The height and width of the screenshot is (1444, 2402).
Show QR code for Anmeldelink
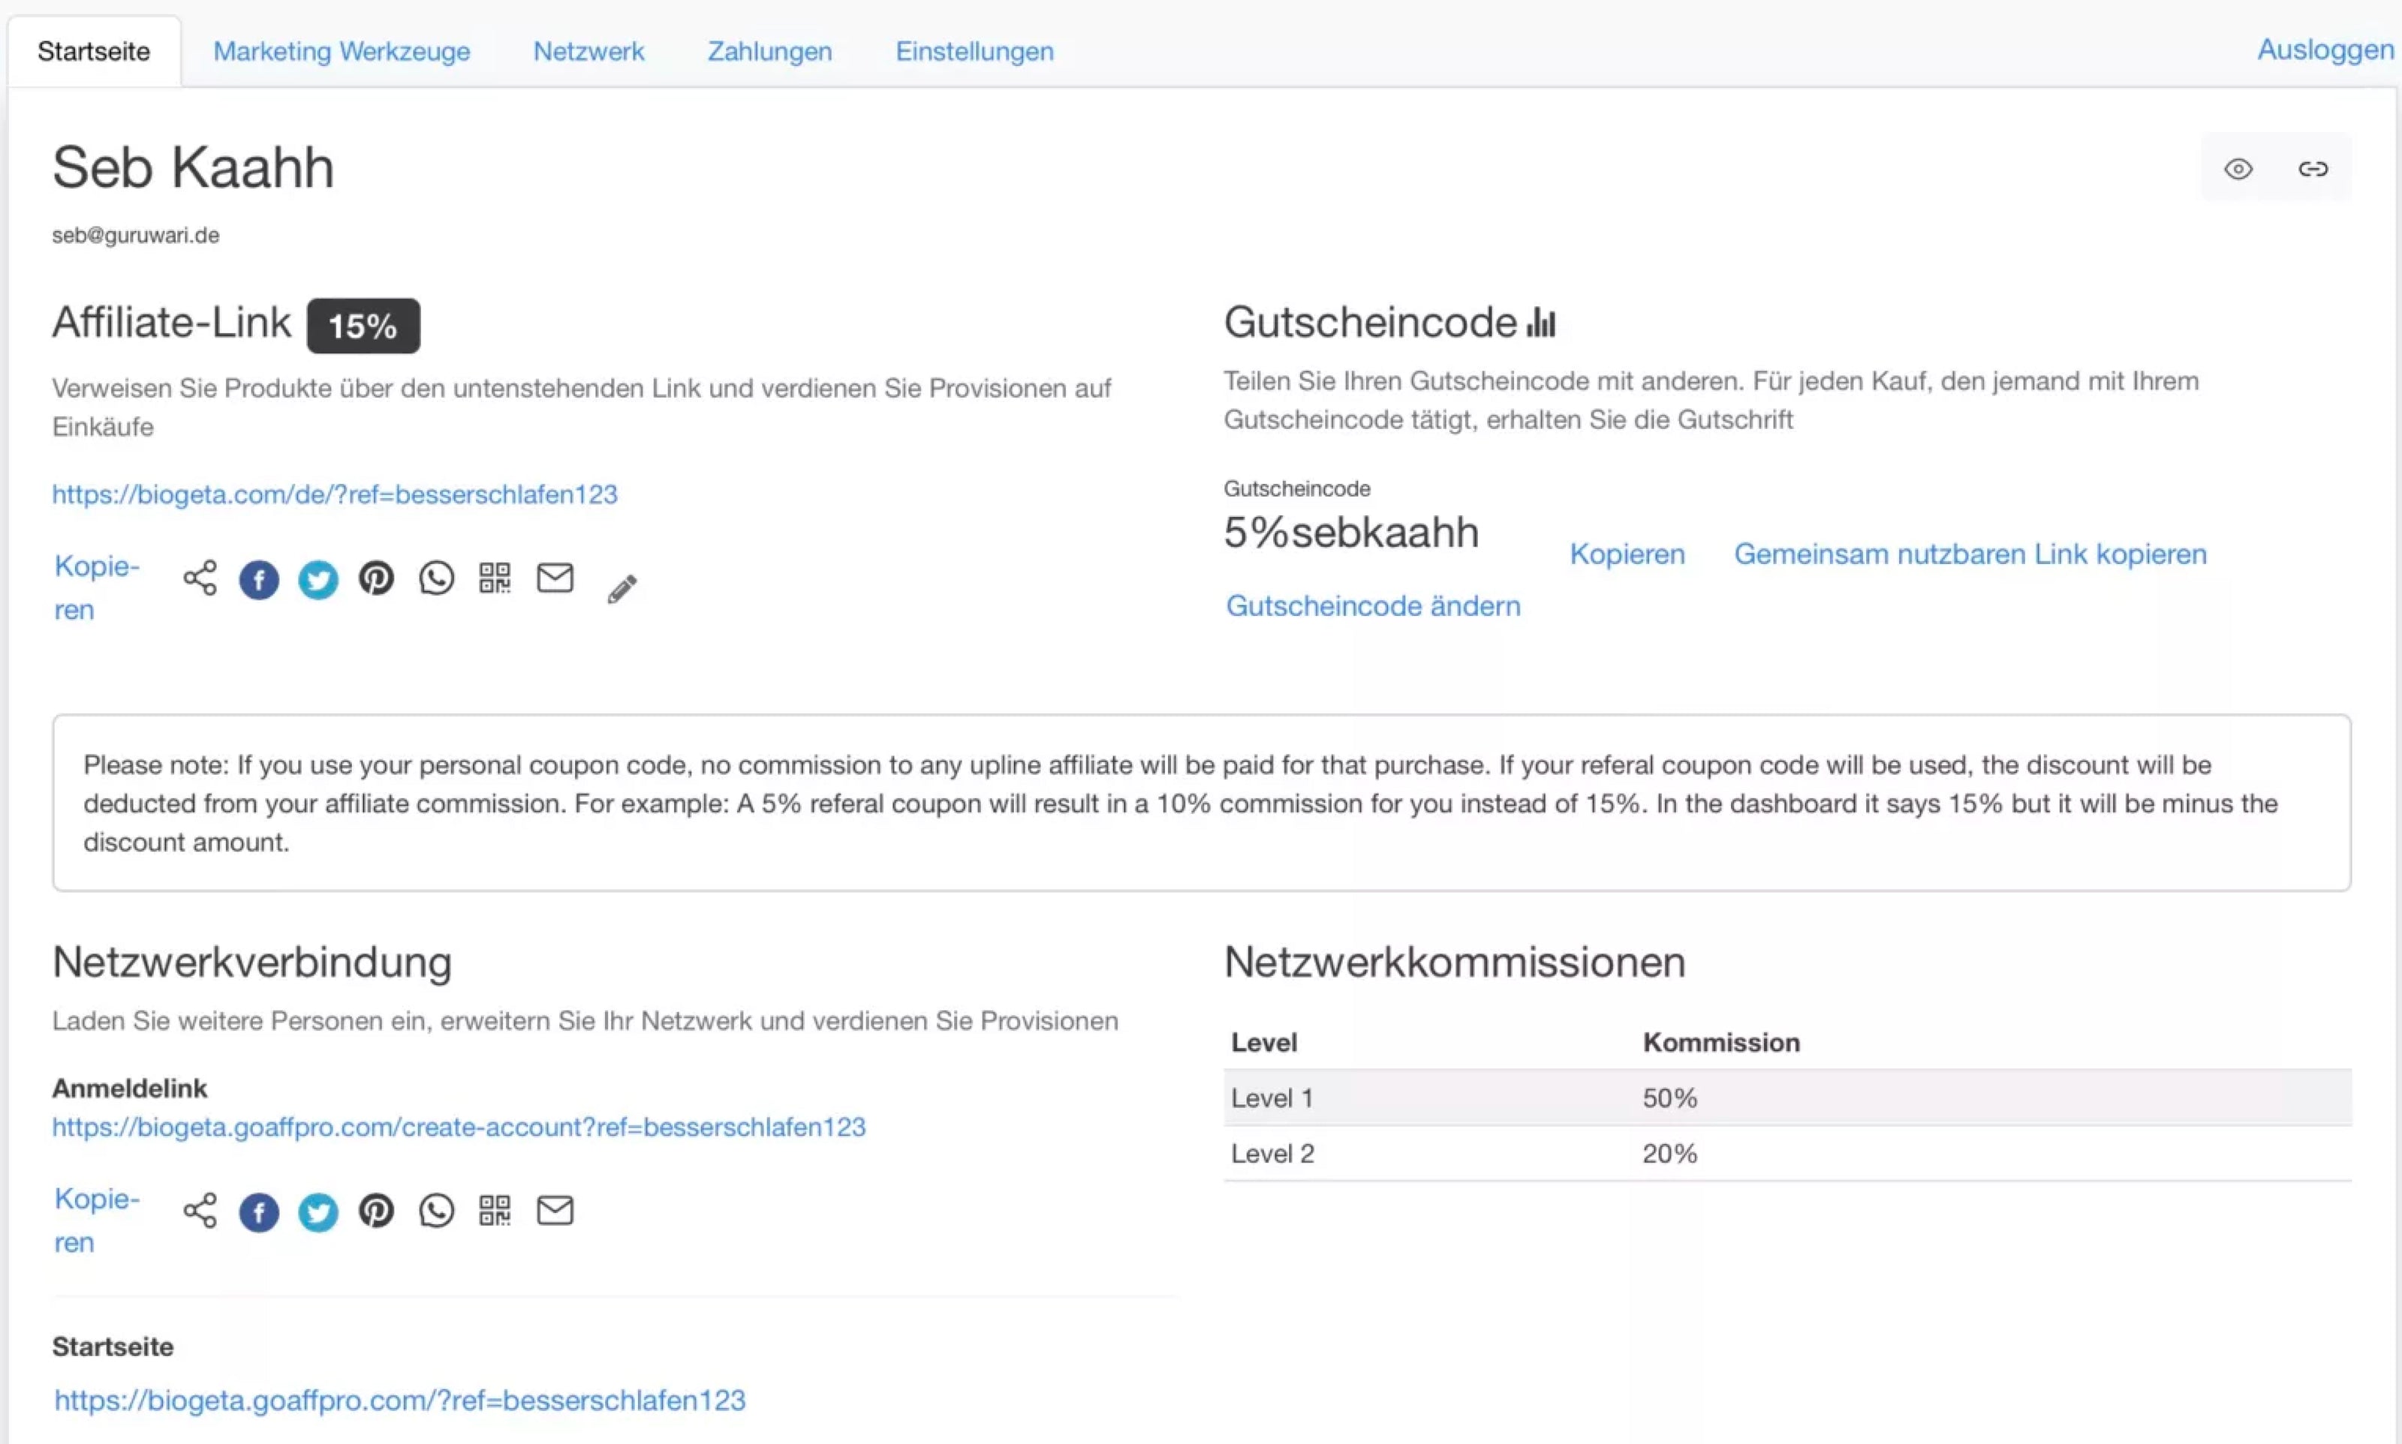click(x=495, y=1211)
